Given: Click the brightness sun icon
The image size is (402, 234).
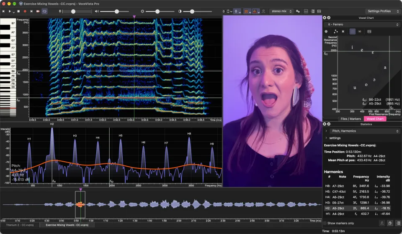Looking at the screenshot, I should click(142, 11).
